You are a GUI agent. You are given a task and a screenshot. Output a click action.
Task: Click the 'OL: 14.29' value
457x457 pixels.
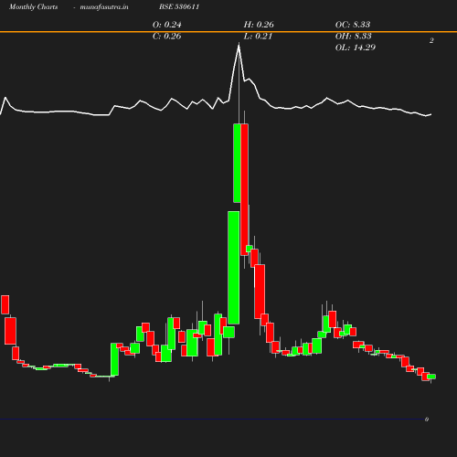coord(356,48)
